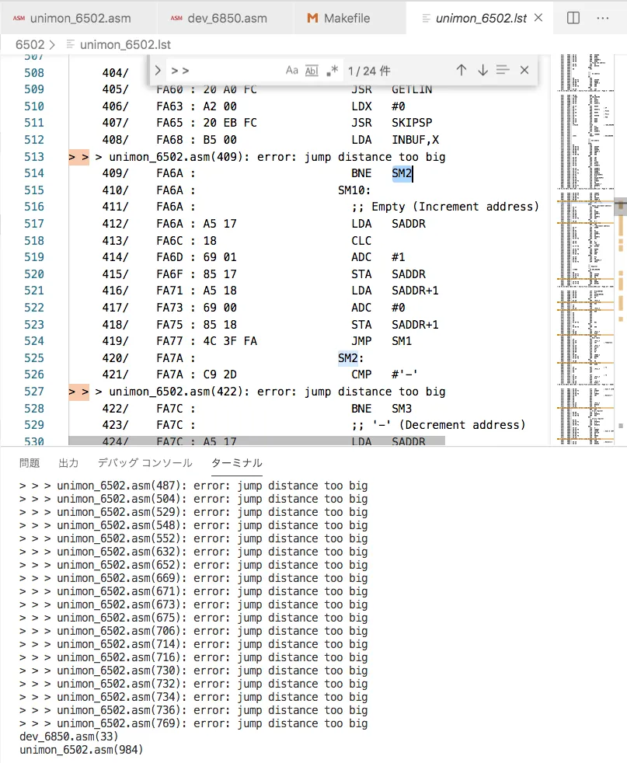This screenshot has width=627, height=763.
Task: Click the 6502 breadcrumb folder
Action: 30,45
